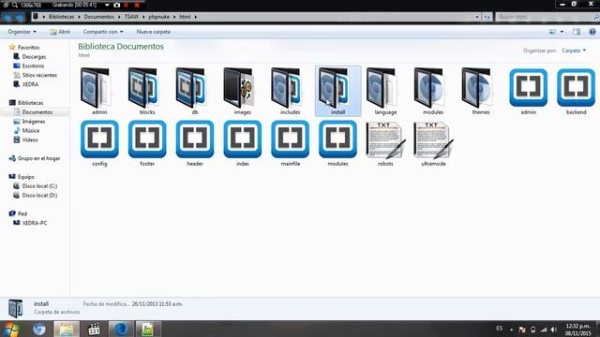Open Música library in sidebar
This screenshot has width=600, height=337.
click(27, 130)
